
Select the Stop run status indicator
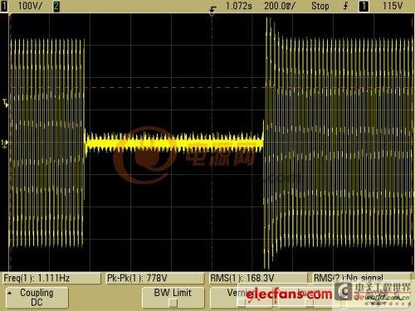pyautogui.click(x=320, y=6)
